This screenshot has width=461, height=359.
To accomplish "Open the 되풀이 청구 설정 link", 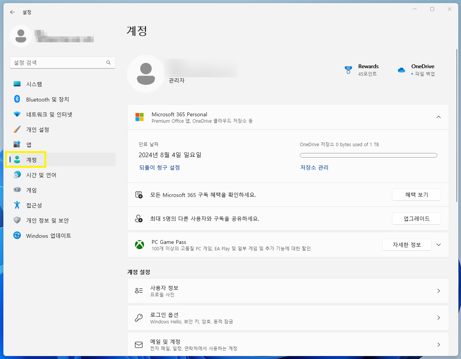I will [x=160, y=167].
